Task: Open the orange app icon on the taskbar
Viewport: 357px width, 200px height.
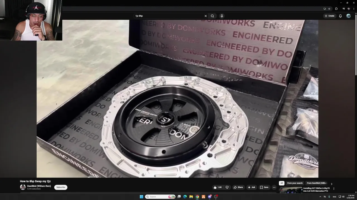Action: click(203, 197)
